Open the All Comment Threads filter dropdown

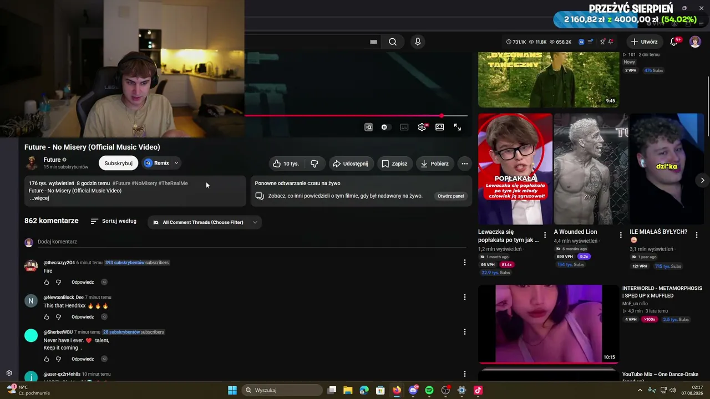205,222
